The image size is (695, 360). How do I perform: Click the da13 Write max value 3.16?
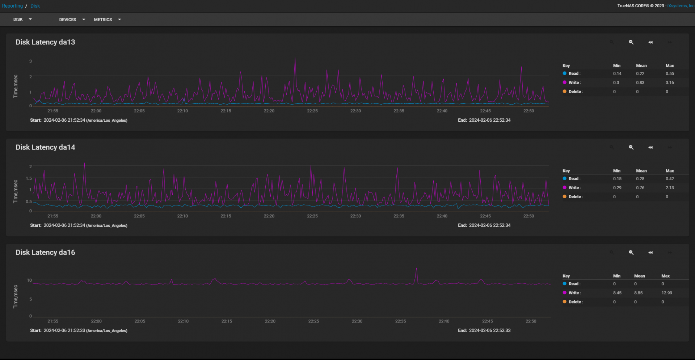tap(670, 83)
